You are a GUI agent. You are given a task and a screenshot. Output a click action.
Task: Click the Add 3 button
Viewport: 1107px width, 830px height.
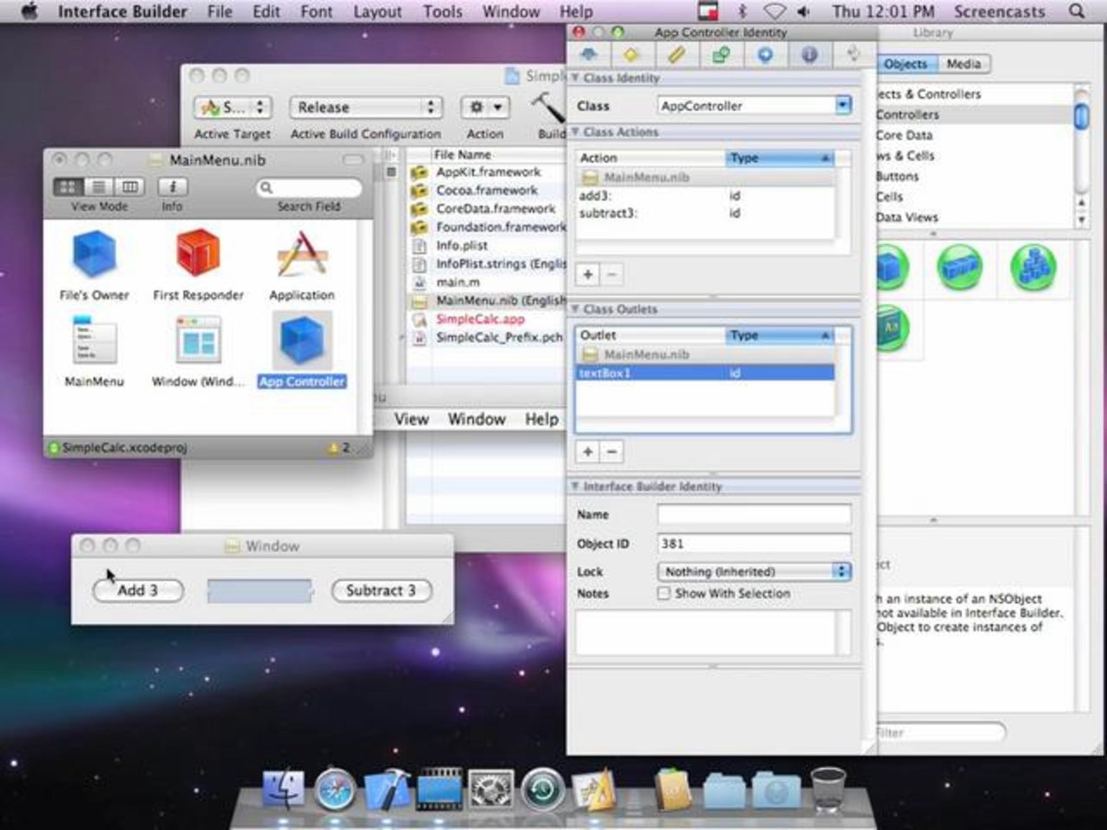coord(138,590)
